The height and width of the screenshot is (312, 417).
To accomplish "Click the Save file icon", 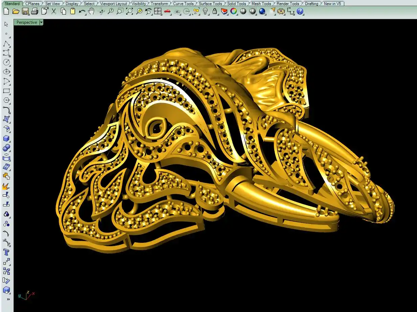I will coord(25,11).
